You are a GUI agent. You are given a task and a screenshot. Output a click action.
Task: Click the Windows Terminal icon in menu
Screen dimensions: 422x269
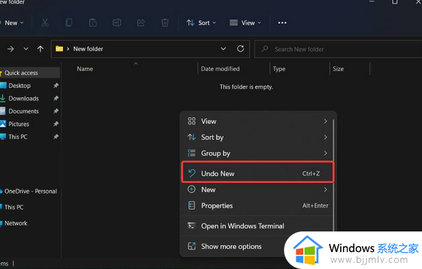[x=192, y=225]
